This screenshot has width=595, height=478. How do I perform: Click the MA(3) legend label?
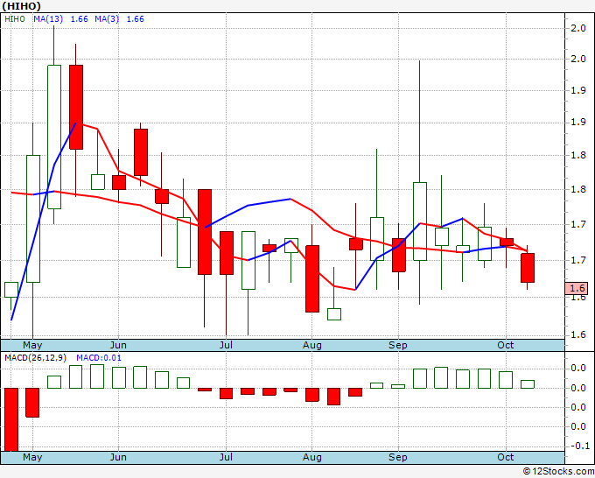107,19
